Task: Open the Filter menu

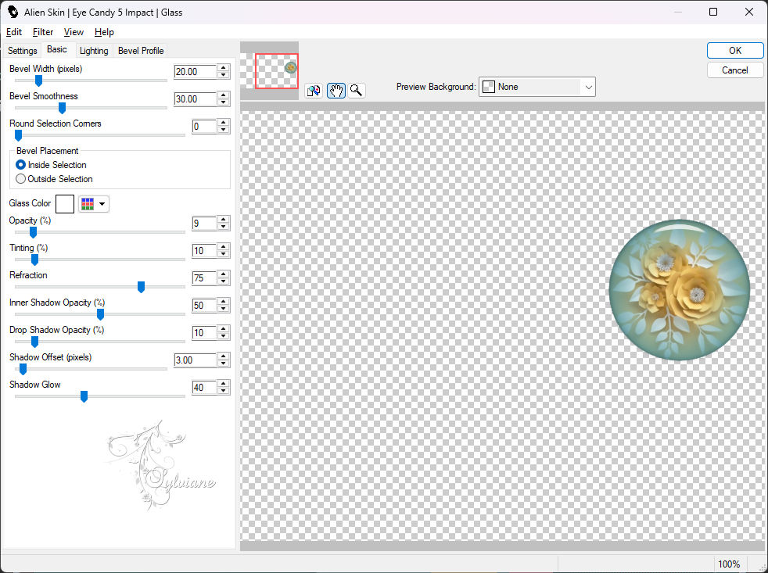Action: 43,32
